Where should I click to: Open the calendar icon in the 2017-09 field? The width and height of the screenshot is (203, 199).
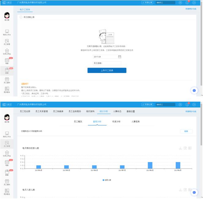[x=120, y=57]
